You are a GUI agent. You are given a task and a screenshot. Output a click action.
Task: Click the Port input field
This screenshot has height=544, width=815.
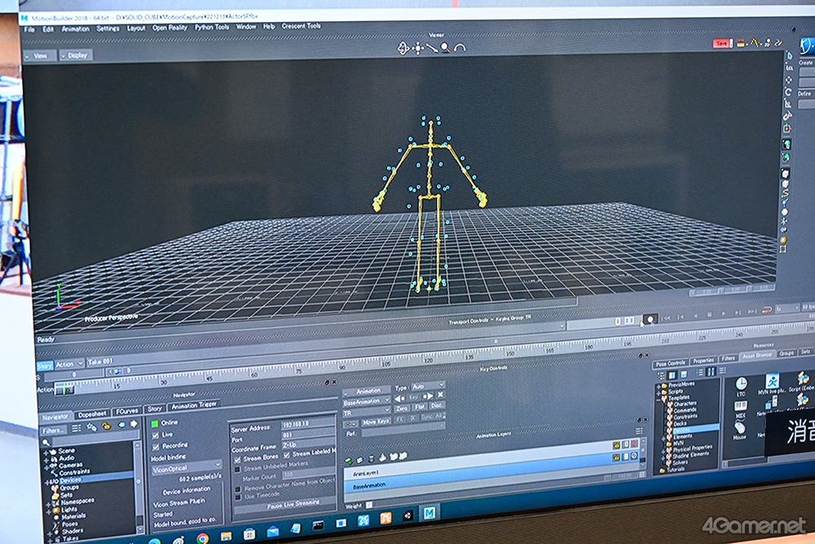click(308, 434)
